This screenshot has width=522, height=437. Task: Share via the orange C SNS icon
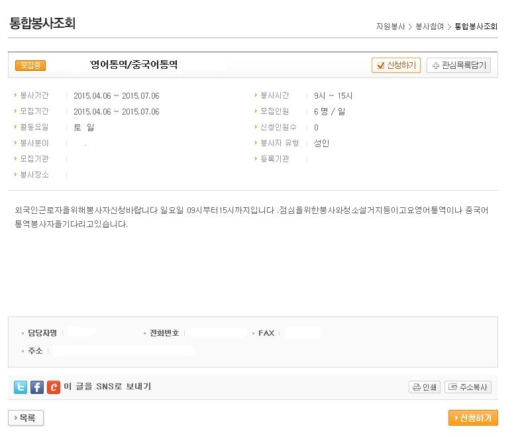tap(53, 387)
